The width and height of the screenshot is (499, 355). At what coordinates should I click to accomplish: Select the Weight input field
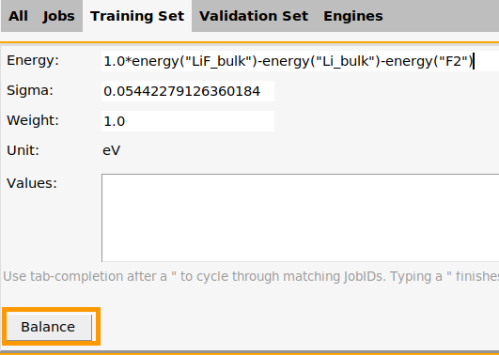[188, 121]
